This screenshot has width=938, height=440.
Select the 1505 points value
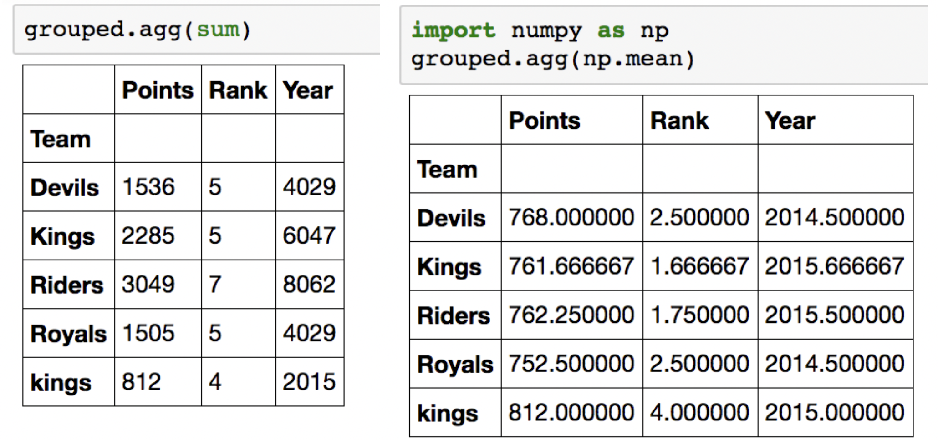click(x=148, y=333)
